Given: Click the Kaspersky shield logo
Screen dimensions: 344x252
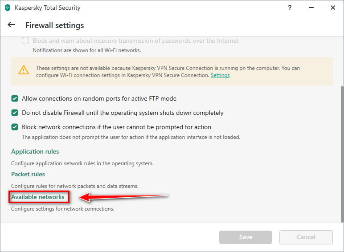Looking at the screenshot, I should pos(8,8).
